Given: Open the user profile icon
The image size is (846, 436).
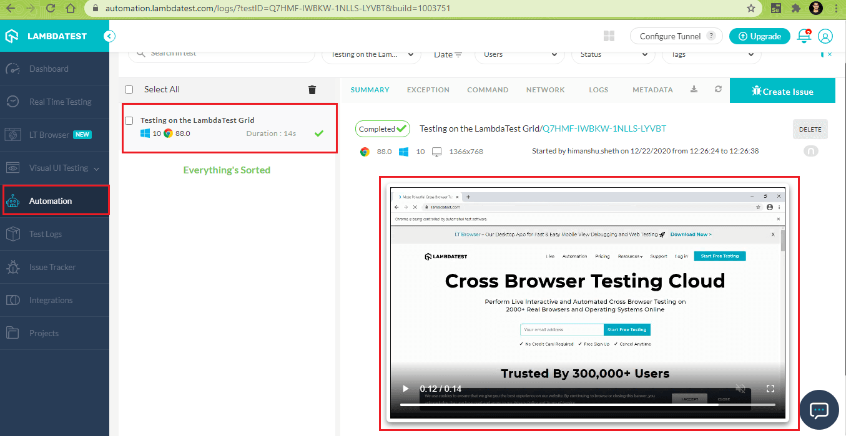Looking at the screenshot, I should [825, 36].
